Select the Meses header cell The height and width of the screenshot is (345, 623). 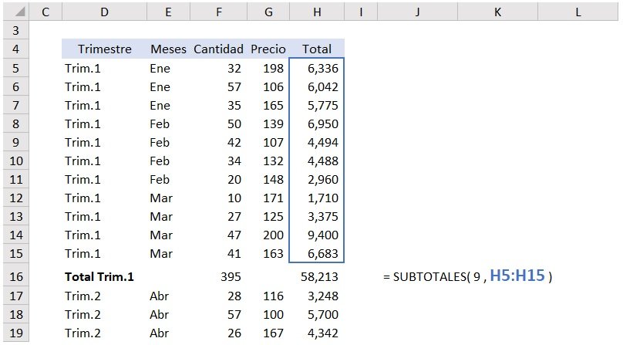(168, 49)
